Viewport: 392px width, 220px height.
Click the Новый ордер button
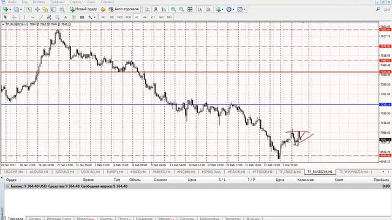pos(83,9)
